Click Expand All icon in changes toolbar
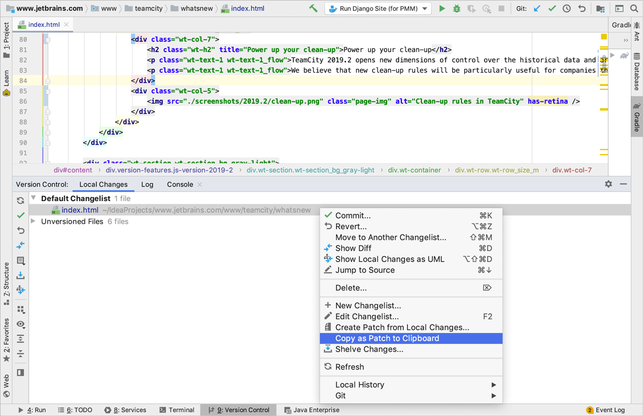Image resolution: width=643 pixels, height=416 pixels. pos(21,339)
